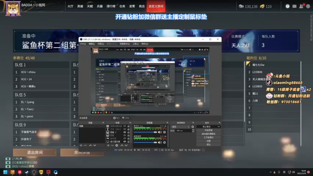Viewport: 313px width, 176px height.
Task: Mute the Desktop Audio speaker icon
Action: pos(160,142)
